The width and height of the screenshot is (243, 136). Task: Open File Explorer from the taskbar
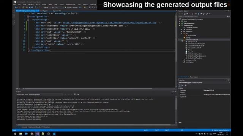click(21, 134)
